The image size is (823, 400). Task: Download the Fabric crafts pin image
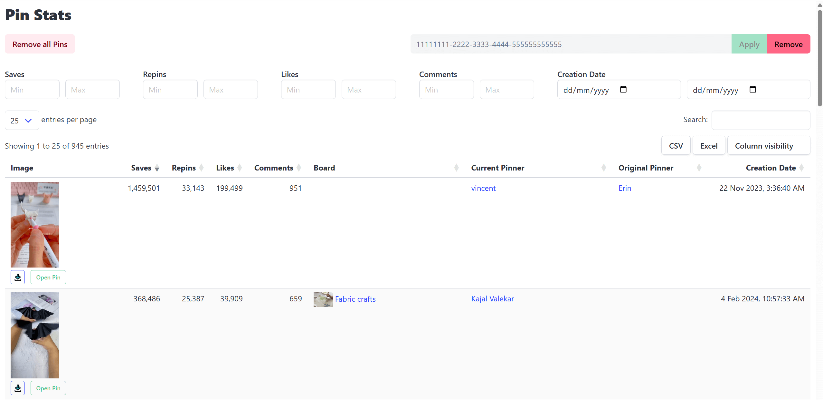click(18, 388)
